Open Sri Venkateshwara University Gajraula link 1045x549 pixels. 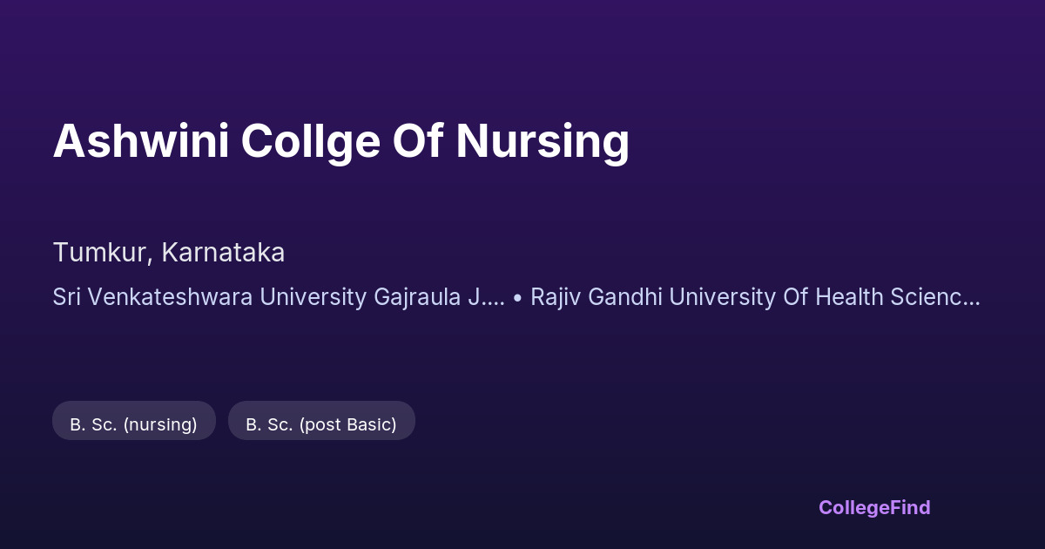[278, 297]
